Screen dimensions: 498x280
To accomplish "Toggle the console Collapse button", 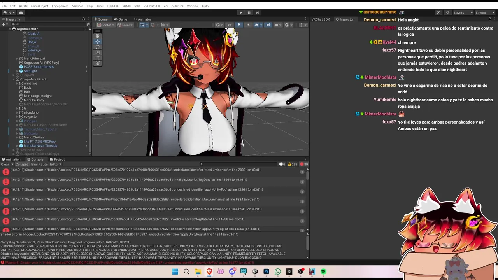I will [x=22, y=164].
